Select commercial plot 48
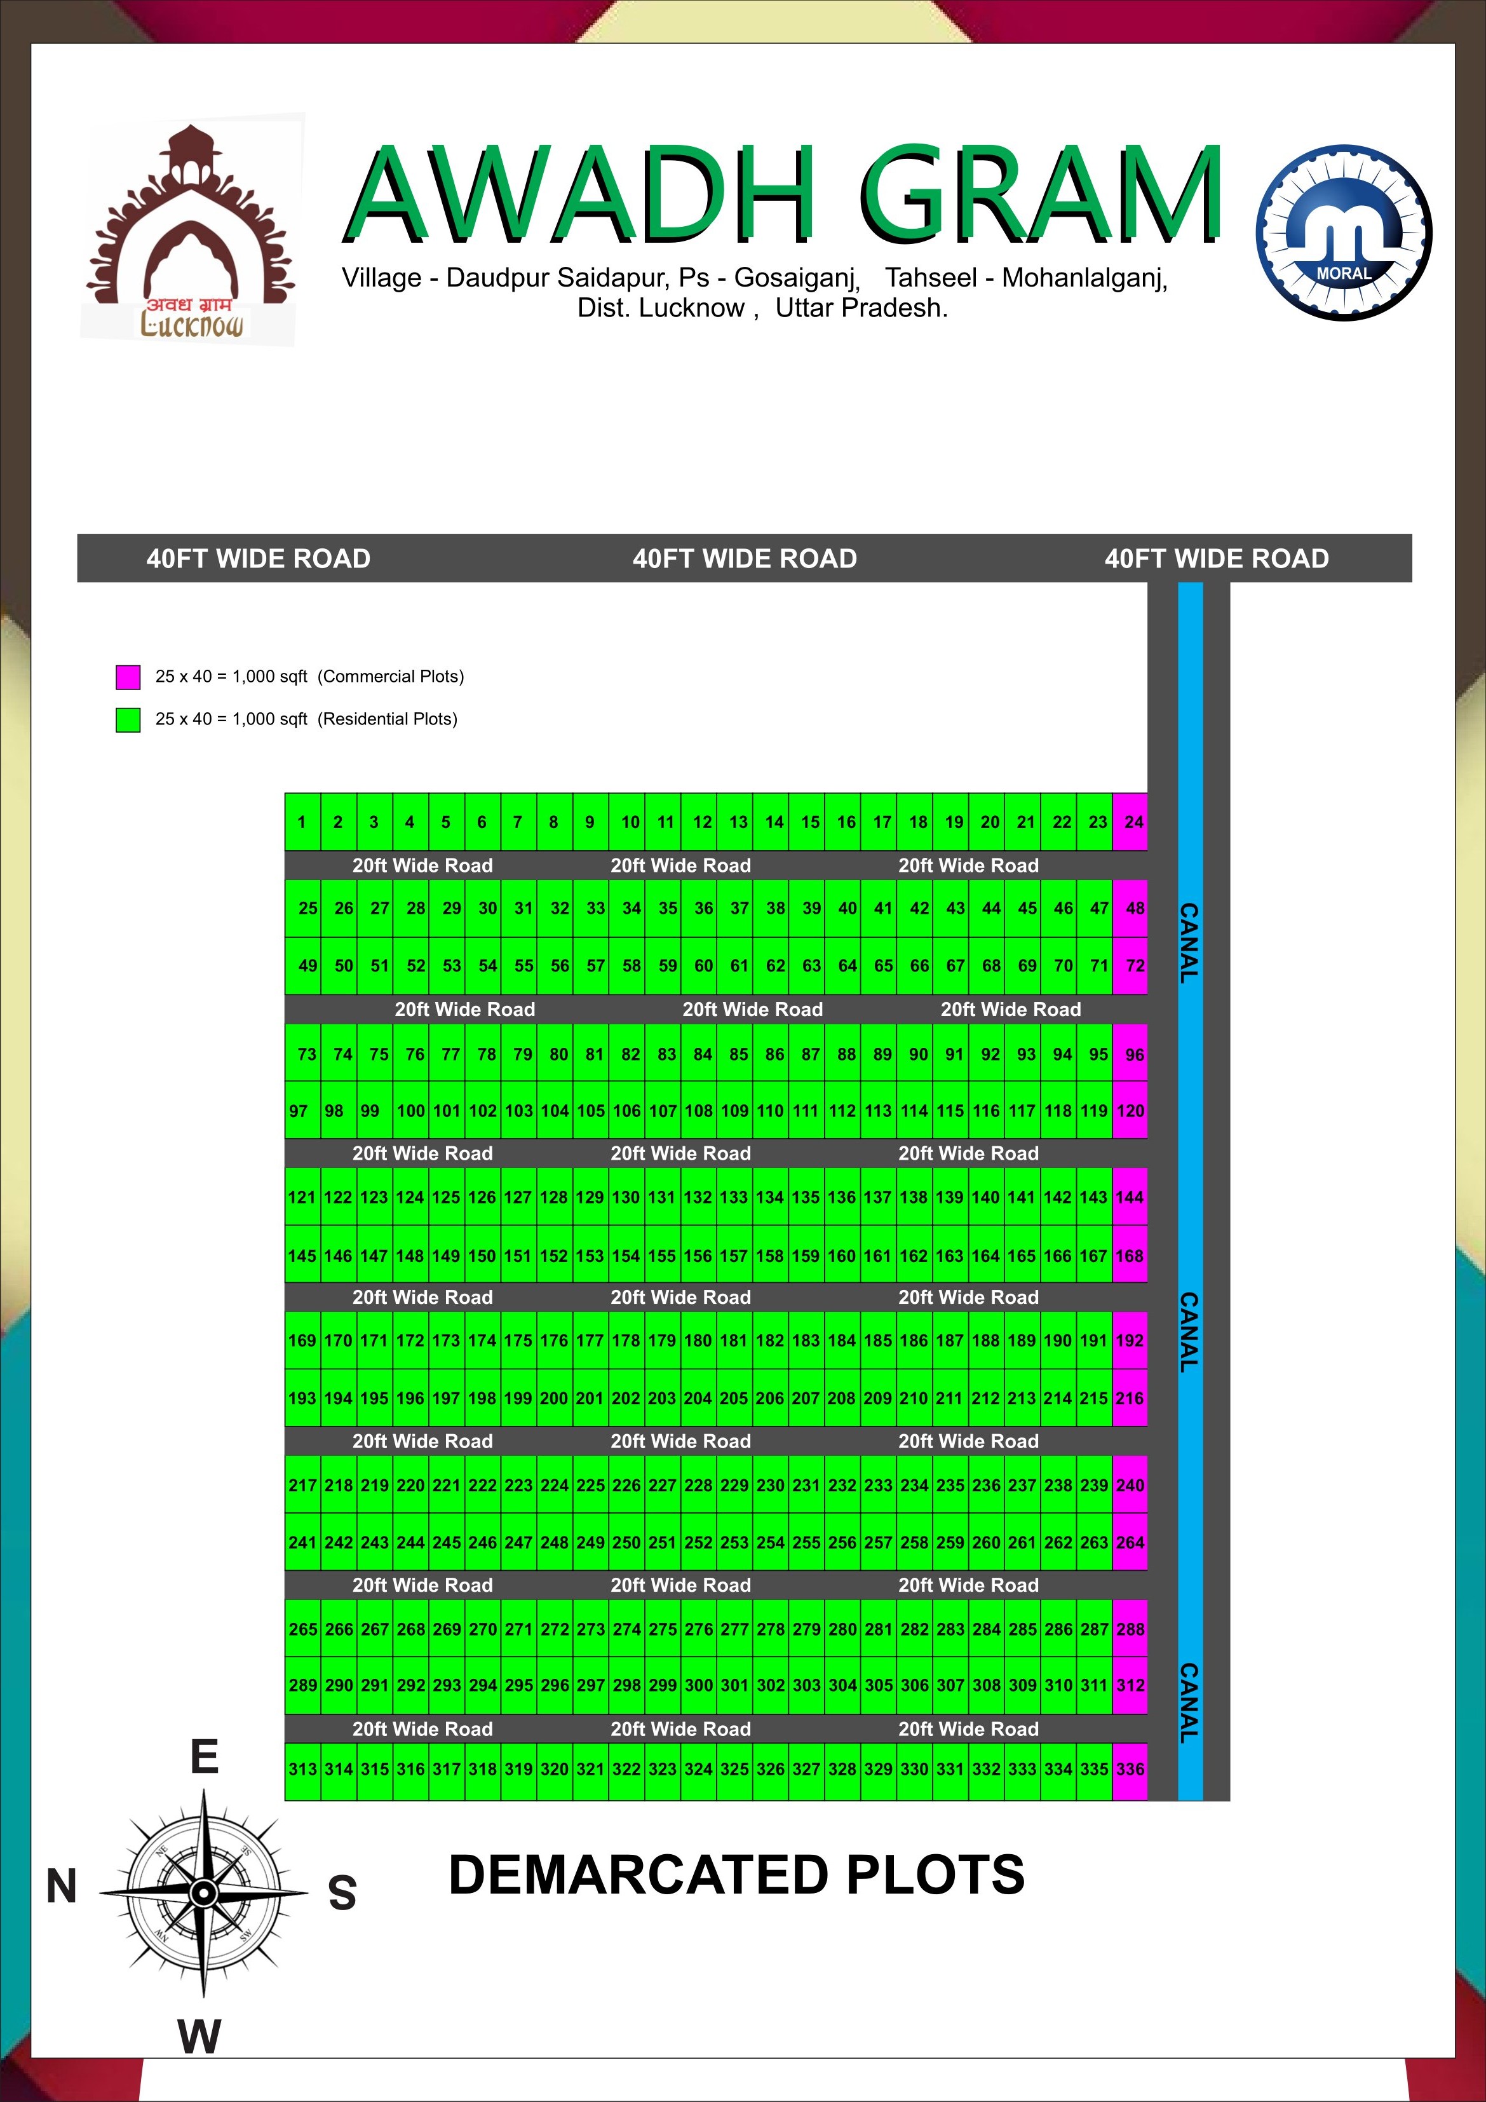 point(1130,909)
